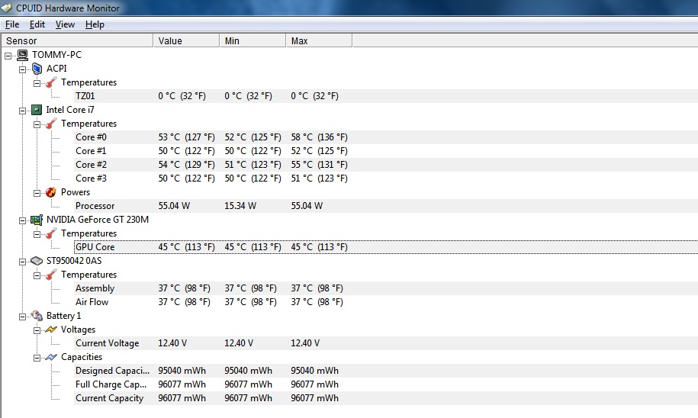Select the Current Capacity row
The width and height of the screenshot is (698, 418).
coord(385,398)
